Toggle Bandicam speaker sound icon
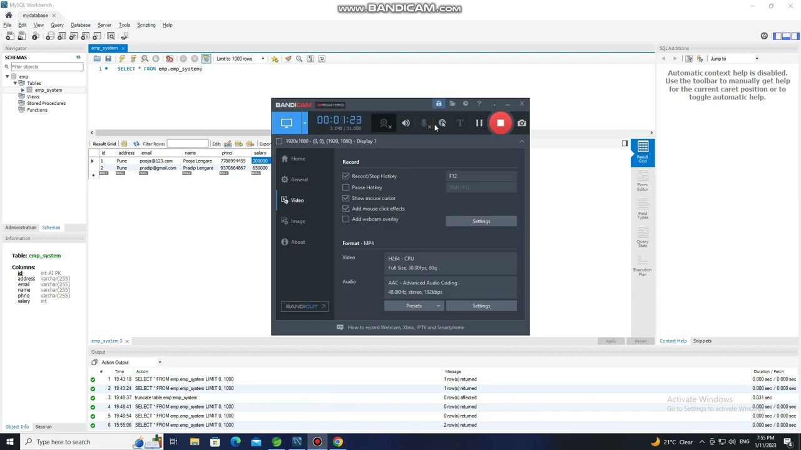This screenshot has height=450, width=801. [406, 123]
